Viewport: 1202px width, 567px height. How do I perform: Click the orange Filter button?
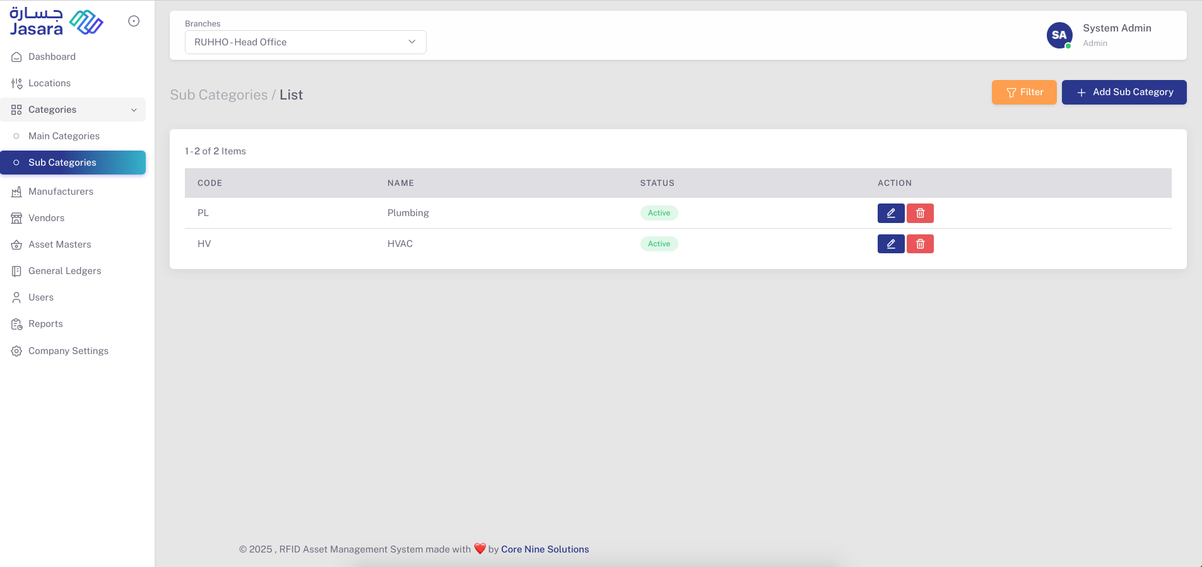point(1023,92)
